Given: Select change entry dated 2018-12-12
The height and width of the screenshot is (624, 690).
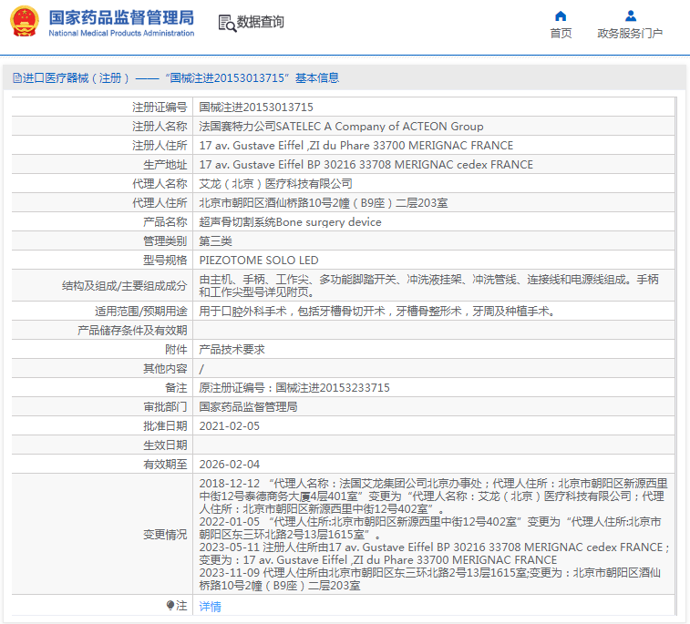Looking at the screenshot, I should coord(434,496).
